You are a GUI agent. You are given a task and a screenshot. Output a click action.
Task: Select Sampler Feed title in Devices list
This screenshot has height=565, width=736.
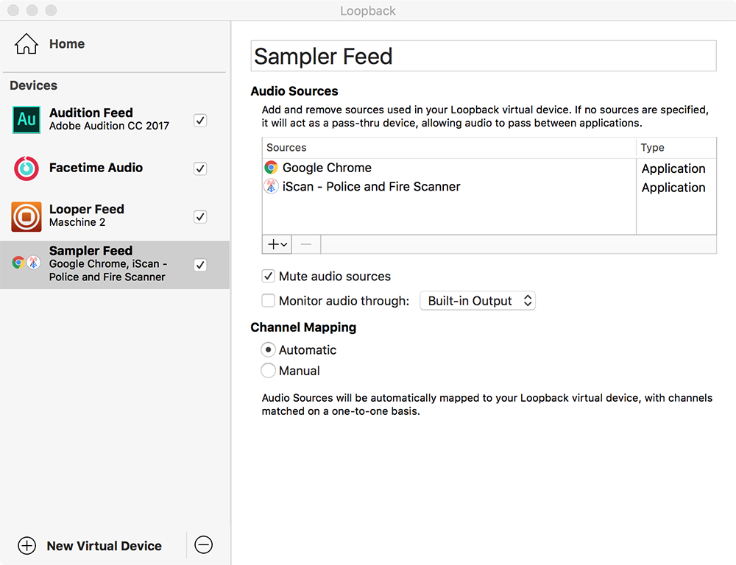(x=91, y=251)
